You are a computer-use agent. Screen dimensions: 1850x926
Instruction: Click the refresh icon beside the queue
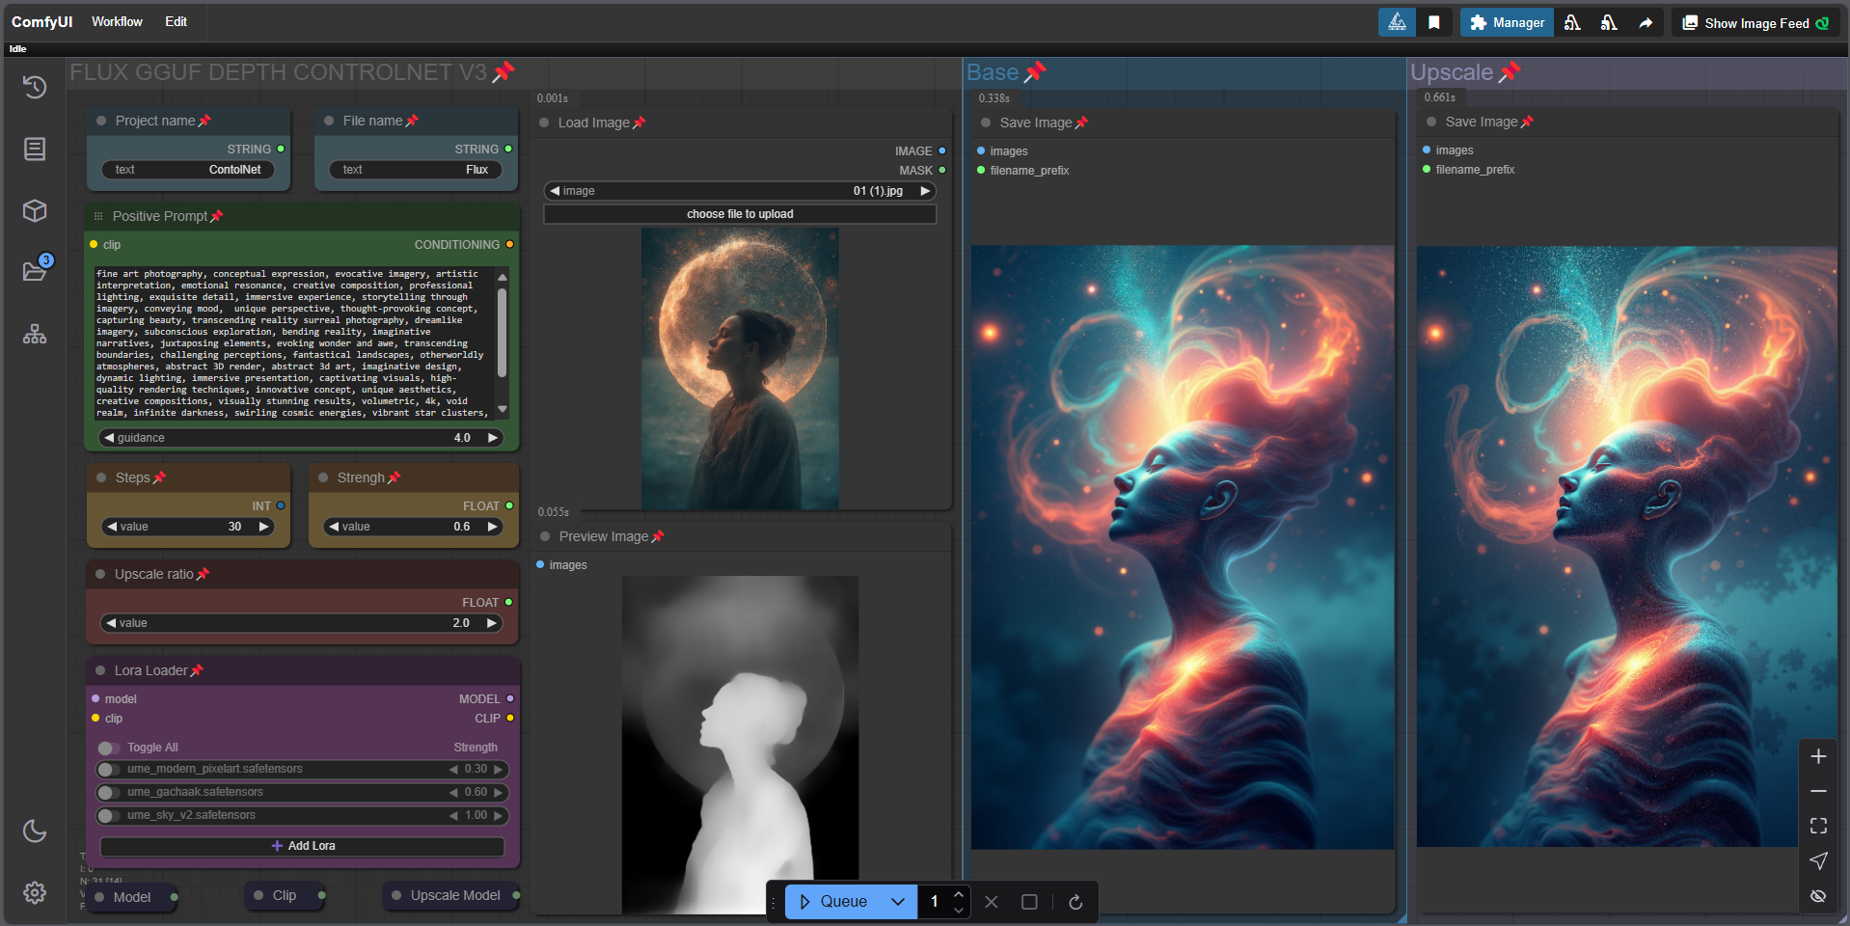(1075, 902)
